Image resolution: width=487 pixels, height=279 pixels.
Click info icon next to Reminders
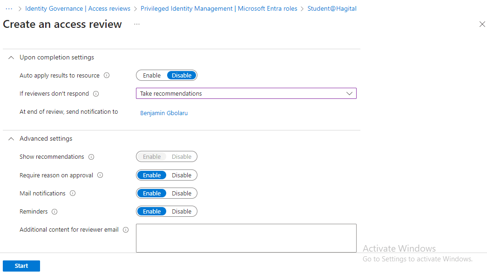tap(54, 212)
